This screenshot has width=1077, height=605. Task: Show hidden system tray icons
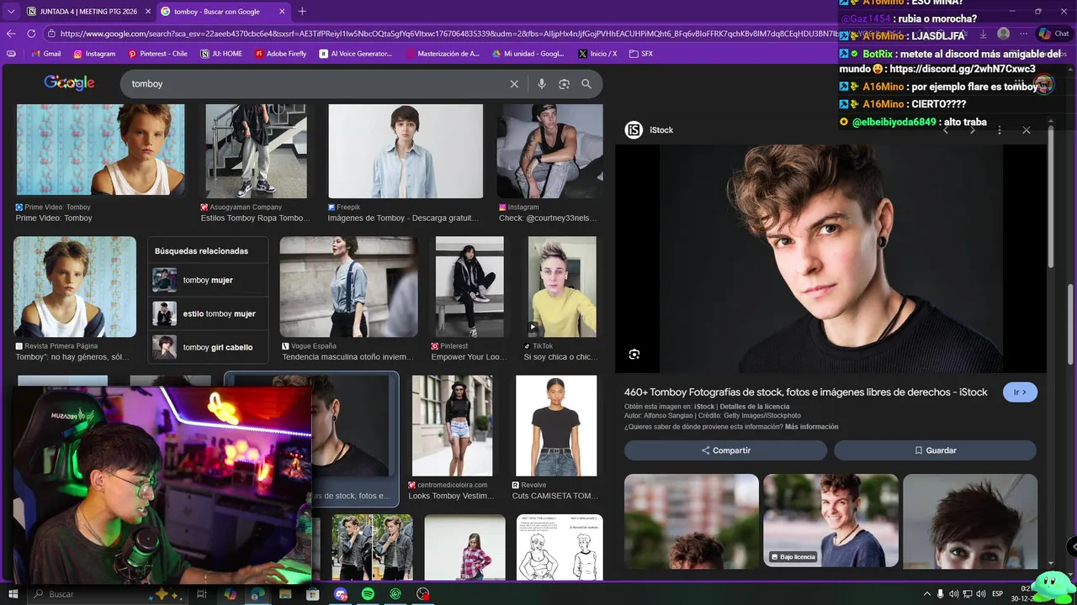927,594
